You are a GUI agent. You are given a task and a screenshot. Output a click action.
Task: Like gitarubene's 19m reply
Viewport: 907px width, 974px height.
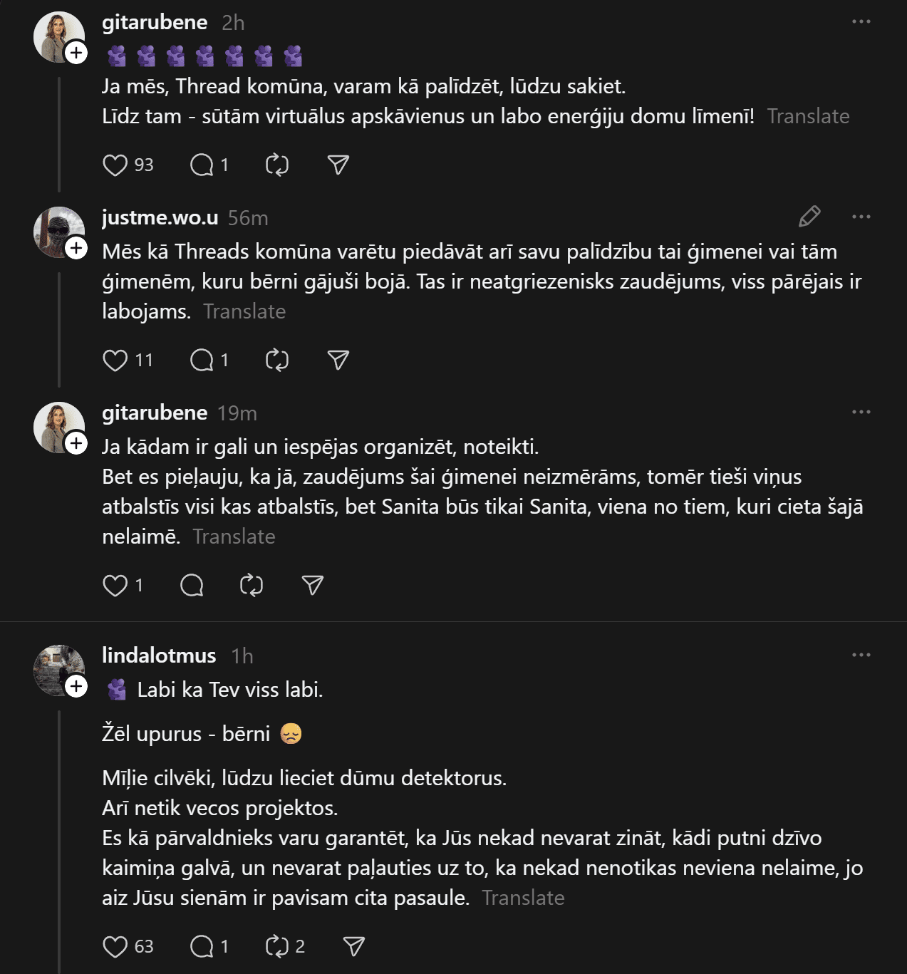tap(115, 586)
